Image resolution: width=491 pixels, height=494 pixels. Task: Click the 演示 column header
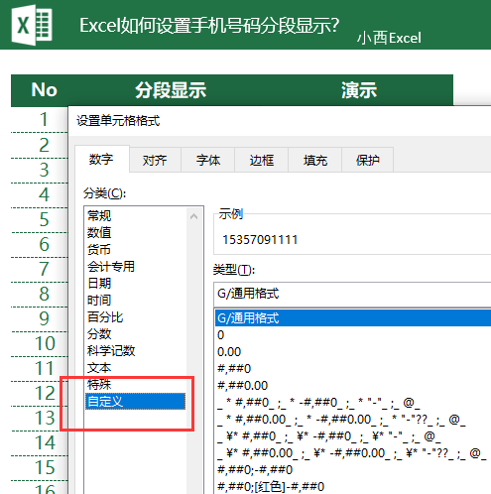click(x=359, y=90)
